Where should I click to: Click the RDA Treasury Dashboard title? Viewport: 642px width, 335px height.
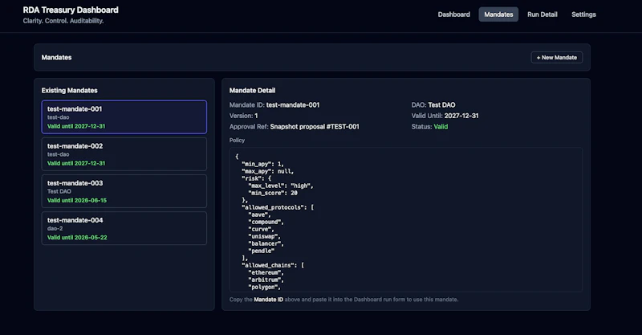point(71,10)
